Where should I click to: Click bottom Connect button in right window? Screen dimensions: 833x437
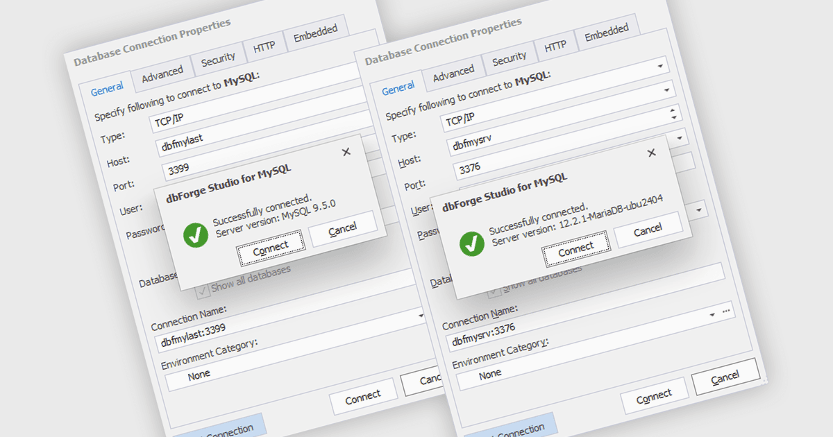pos(654,397)
